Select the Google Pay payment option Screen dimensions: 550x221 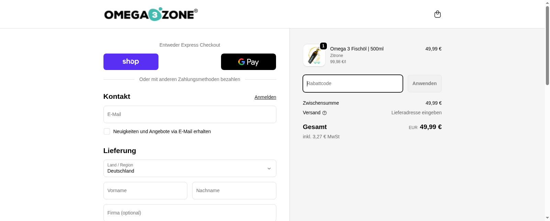tap(248, 62)
